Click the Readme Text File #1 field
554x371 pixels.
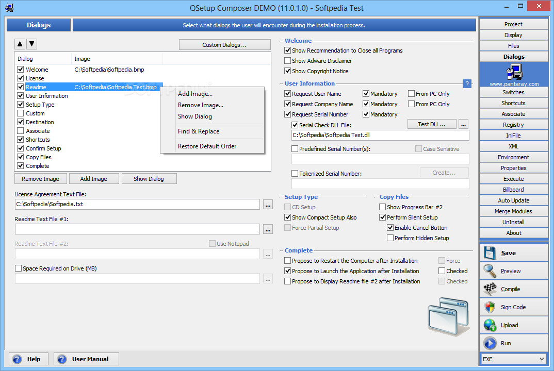(137, 229)
